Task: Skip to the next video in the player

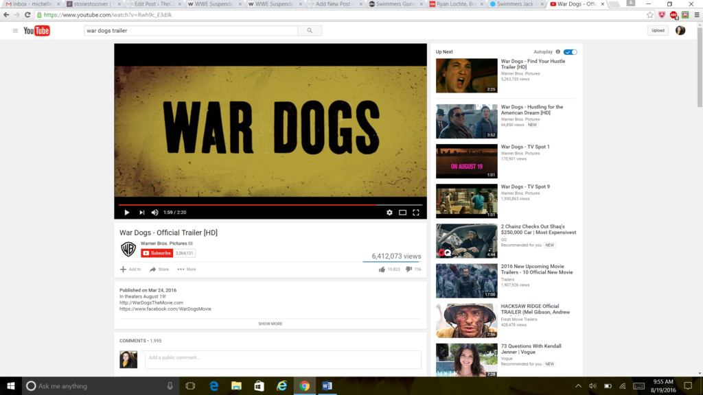Action: pos(141,213)
